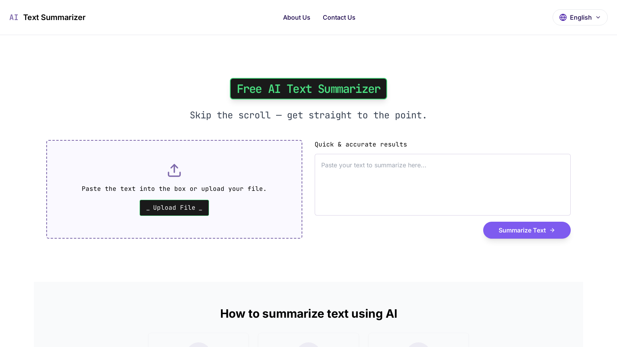Click the globe icon beside English
This screenshot has height=347, width=617.
click(563, 17)
